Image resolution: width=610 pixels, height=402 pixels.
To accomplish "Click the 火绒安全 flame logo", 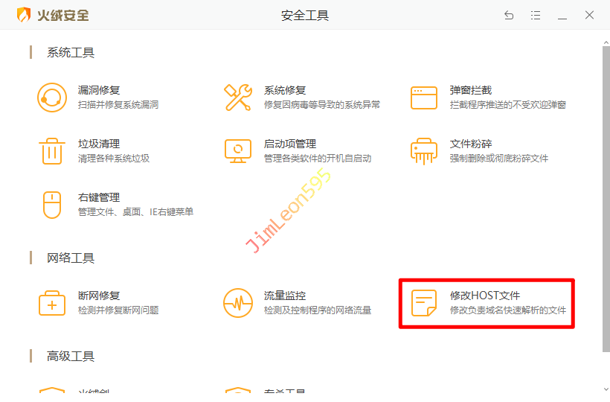I will (x=24, y=15).
